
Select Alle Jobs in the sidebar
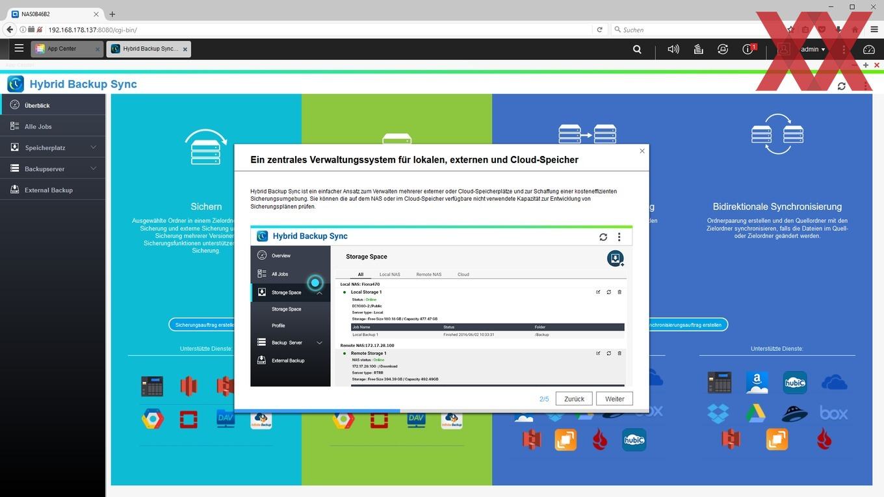[53, 127]
